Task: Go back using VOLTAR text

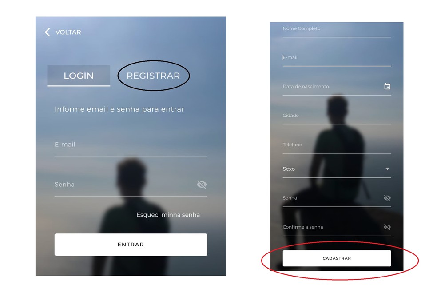Action: [x=68, y=32]
